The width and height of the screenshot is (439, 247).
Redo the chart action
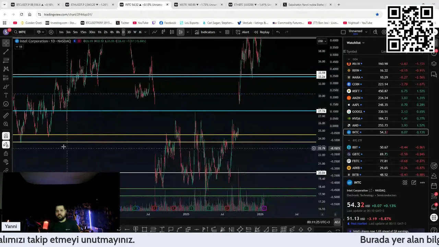click(287, 32)
